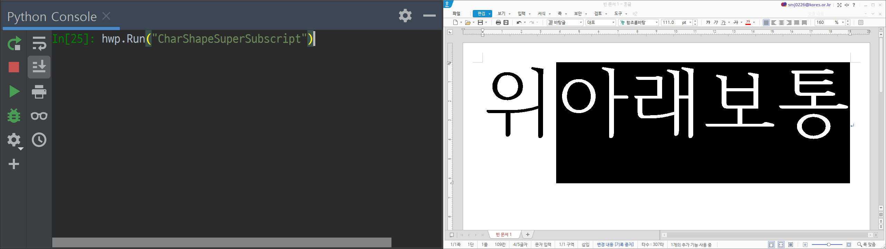Toggle underline 가 formatting

(x=724, y=22)
